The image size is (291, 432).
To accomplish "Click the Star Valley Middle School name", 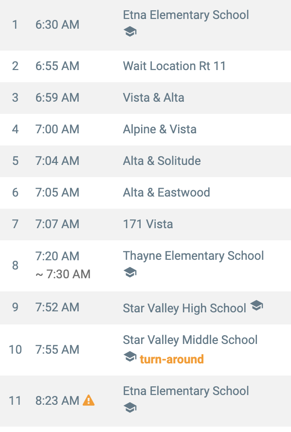I will point(190,340).
